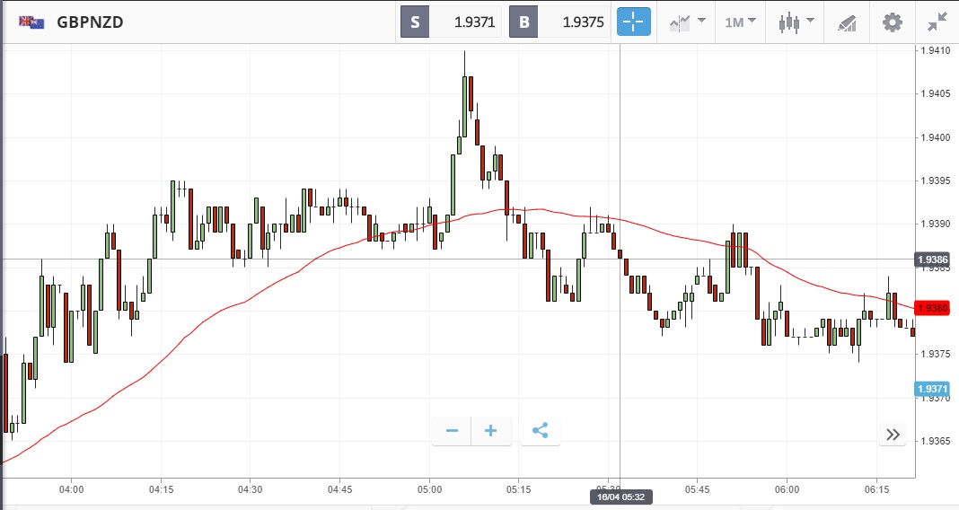
Task: Click the 1.9386 crosshair price label
Action: [932, 259]
